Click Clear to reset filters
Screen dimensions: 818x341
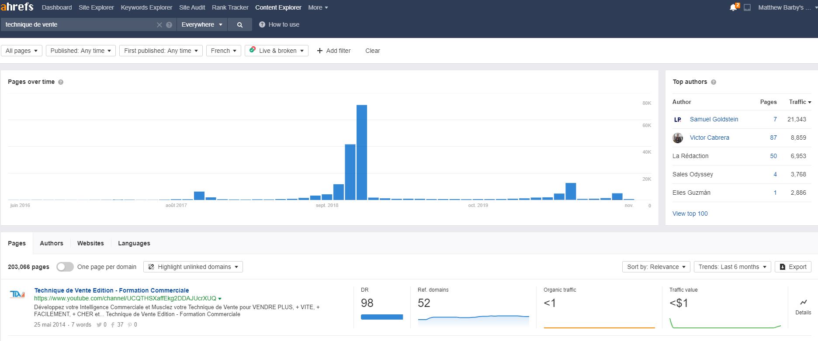[x=372, y=51]
